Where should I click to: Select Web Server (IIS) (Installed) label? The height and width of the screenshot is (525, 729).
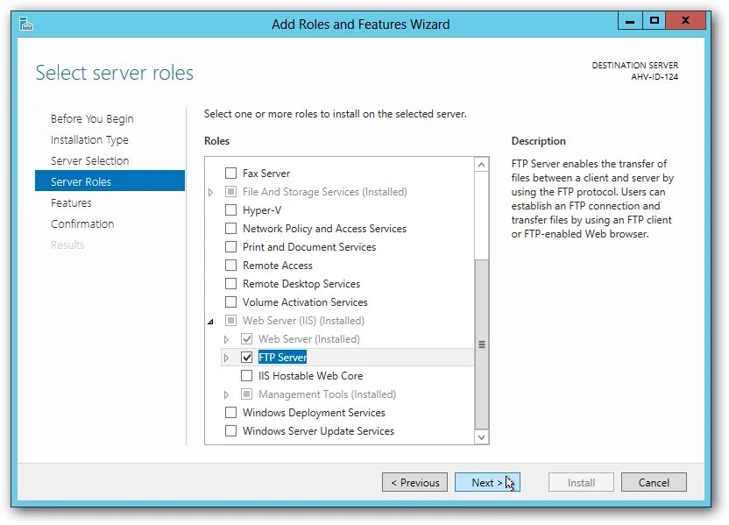303,321
